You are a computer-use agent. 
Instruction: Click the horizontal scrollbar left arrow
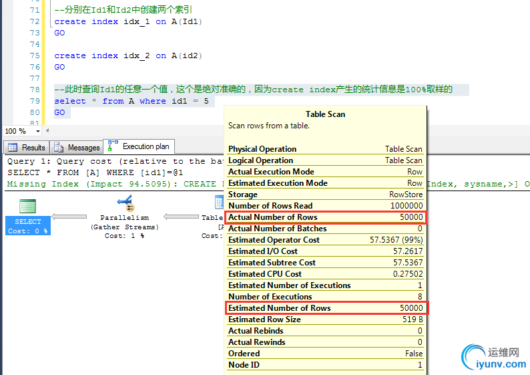pyautogui.click(x=47, y=130)
